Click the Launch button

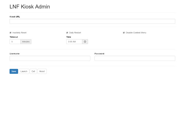(24, 71)
